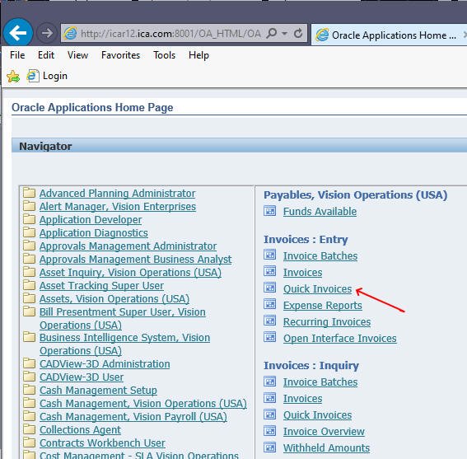Expand CADView-3D Administration folder
This screenshot has width=467, height=459.
point(105,364)
